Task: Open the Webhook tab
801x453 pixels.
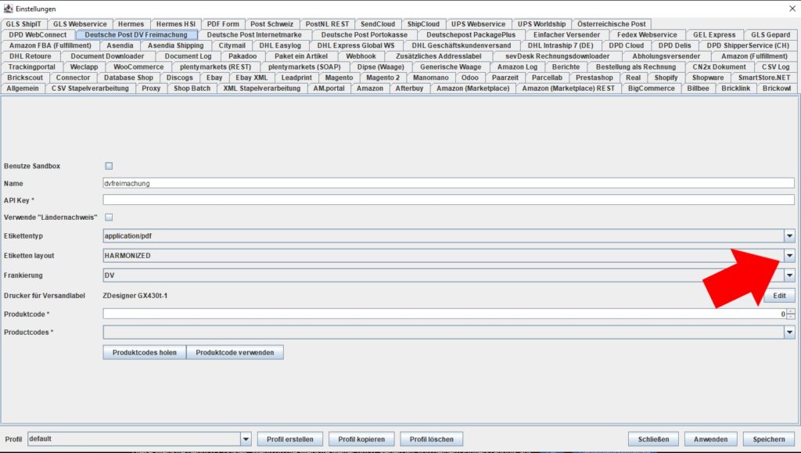Action: (x=361, y=56)
